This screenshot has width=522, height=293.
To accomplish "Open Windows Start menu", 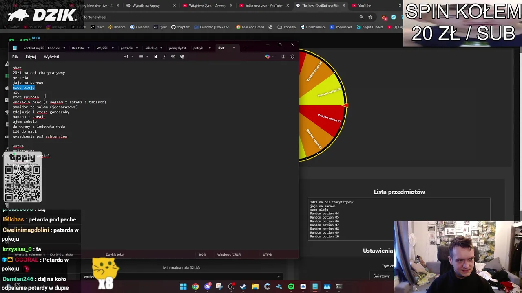I will 184,286.
